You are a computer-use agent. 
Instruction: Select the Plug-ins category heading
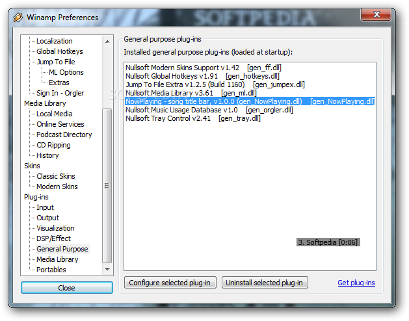[36, 197]
